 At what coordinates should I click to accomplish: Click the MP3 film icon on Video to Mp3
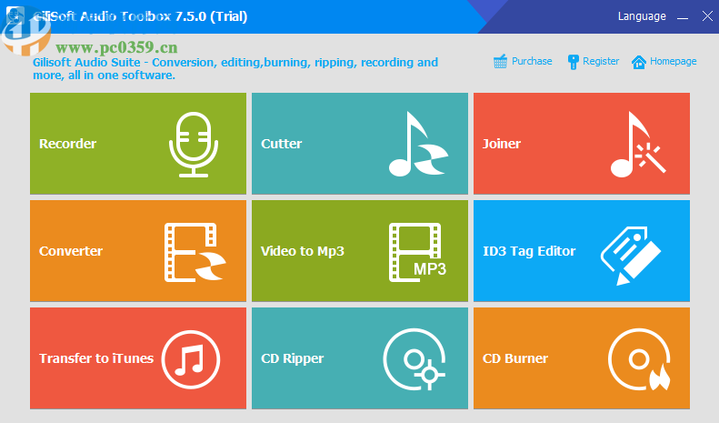tap(417, 252)
